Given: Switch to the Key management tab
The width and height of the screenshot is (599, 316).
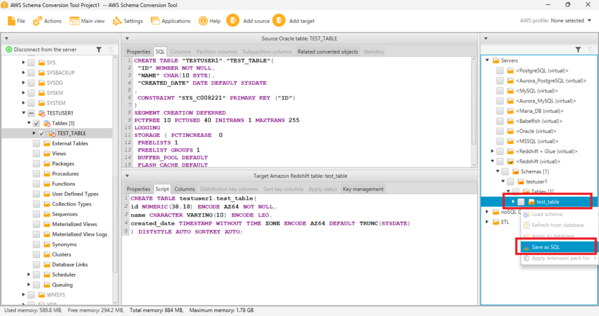Looking at the screenshot, I should [363, 189].
